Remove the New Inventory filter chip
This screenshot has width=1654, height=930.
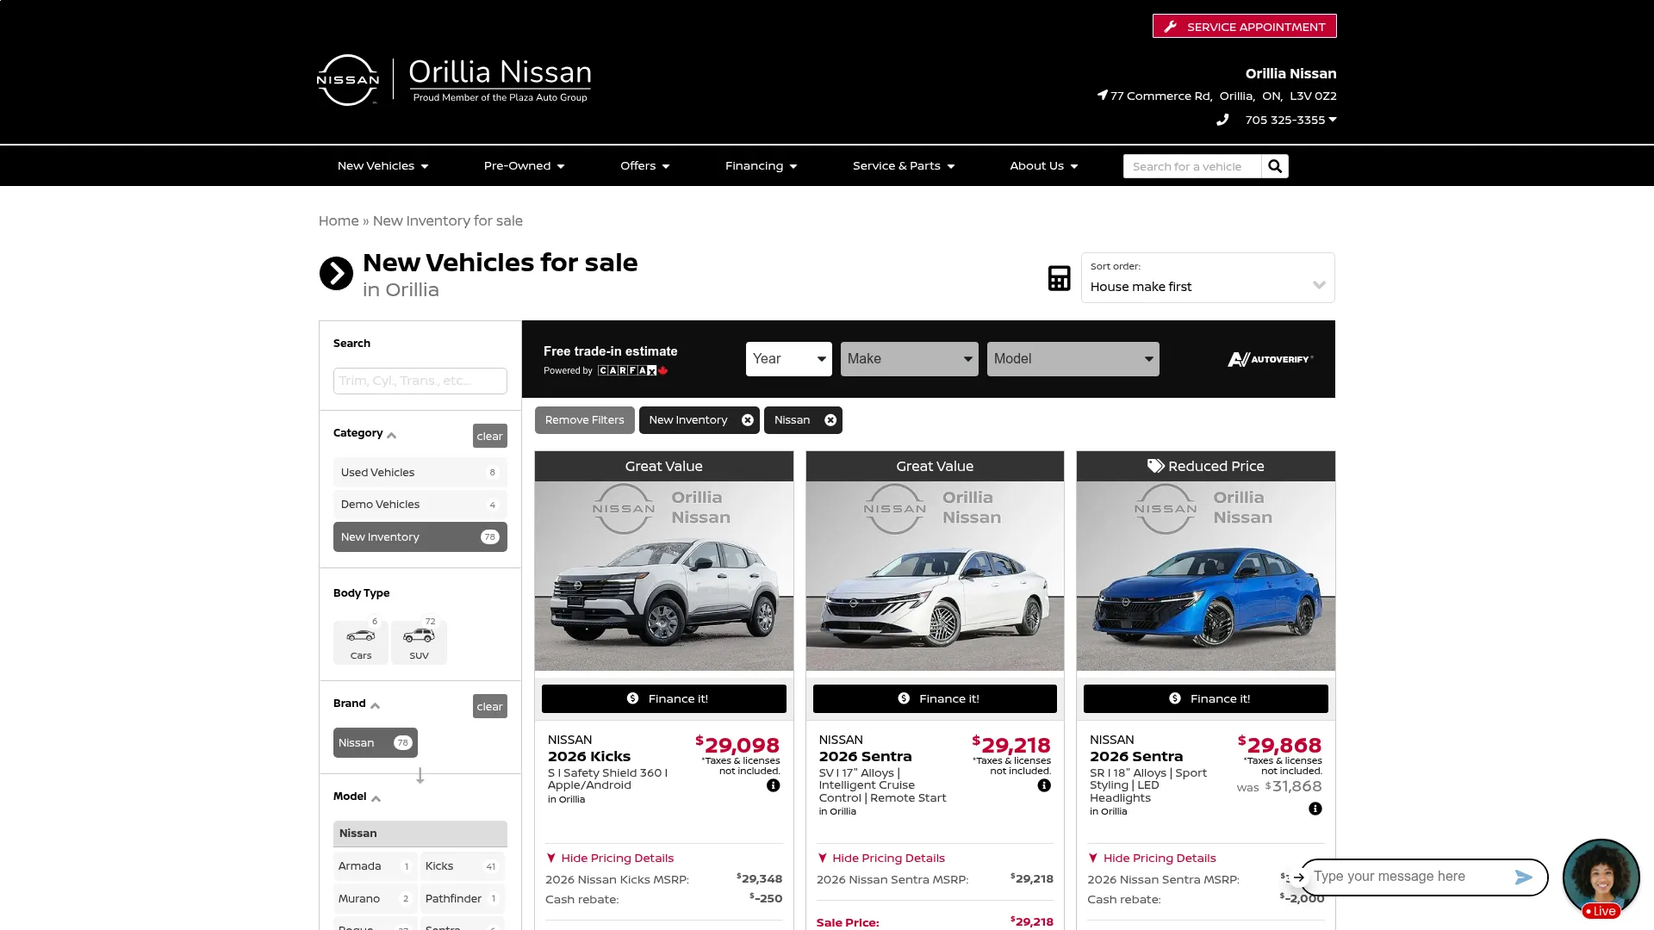pyautogui.click(x=748, y=420)
